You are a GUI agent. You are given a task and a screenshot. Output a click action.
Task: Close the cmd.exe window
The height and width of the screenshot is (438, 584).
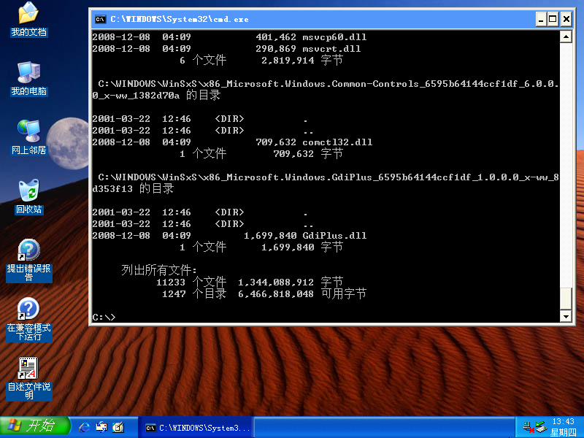566,19
